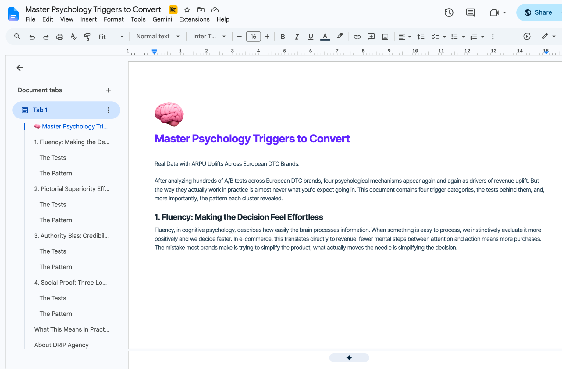Select Tab 1 in document tabs
The width and height of the screenshot is (562, 369).
(66, 110)
